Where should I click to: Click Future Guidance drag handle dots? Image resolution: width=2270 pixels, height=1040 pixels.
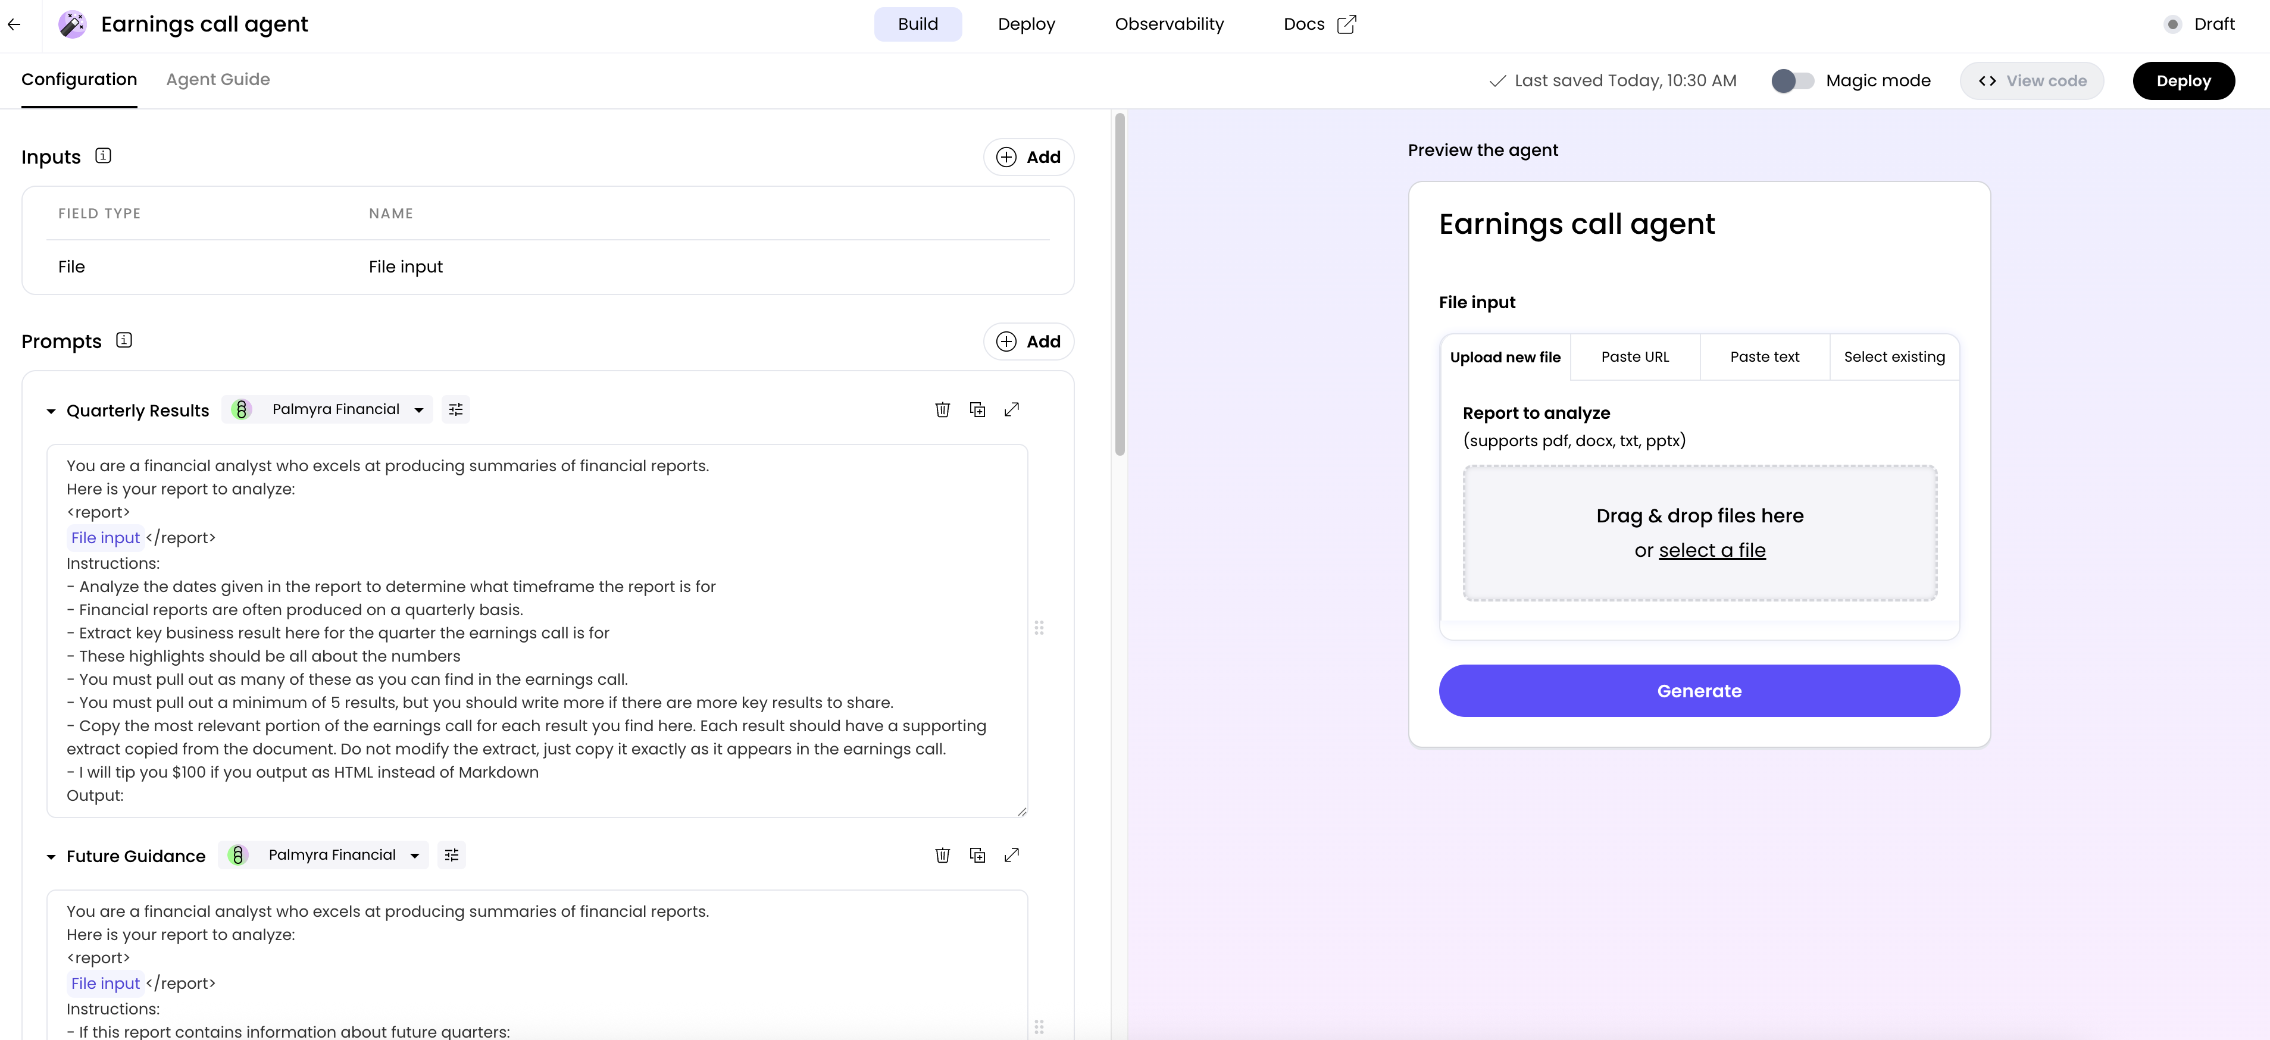pyautogui.click(x=1039, y=1027)
